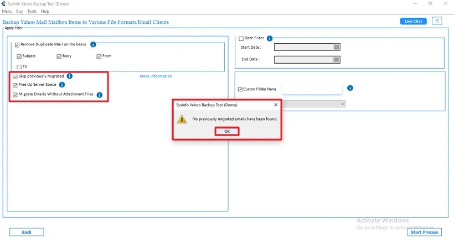Click Start Process button
The width and height of the screenshot is (454, 242).
coord(424,232)
